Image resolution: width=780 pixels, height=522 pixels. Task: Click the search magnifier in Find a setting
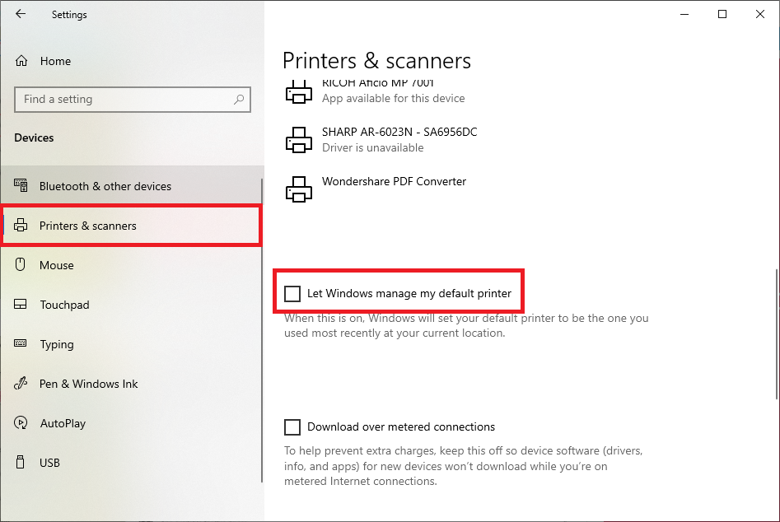click(238, 99)
